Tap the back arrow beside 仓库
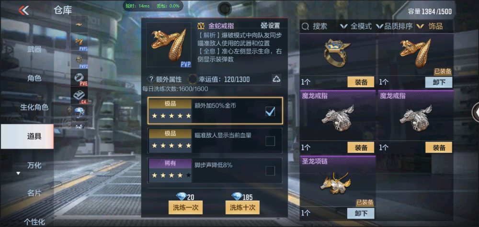Image resolution: width=479 pixels, height=227 pixels. tap(24, 11)
